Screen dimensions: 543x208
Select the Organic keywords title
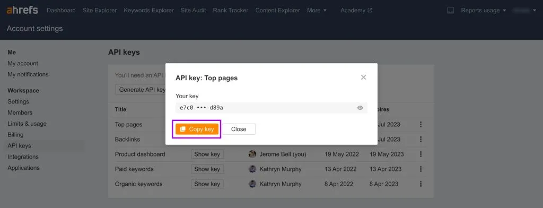[x=138, y=184]
